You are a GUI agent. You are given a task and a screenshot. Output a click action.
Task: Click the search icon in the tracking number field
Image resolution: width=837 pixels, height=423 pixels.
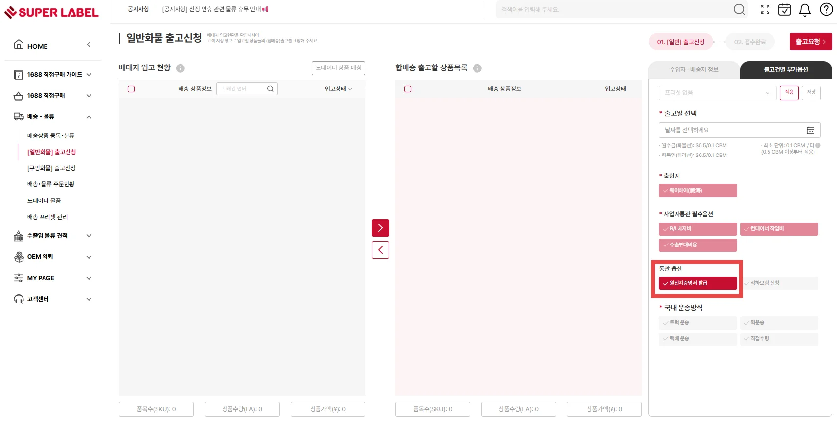coord(271,89)
